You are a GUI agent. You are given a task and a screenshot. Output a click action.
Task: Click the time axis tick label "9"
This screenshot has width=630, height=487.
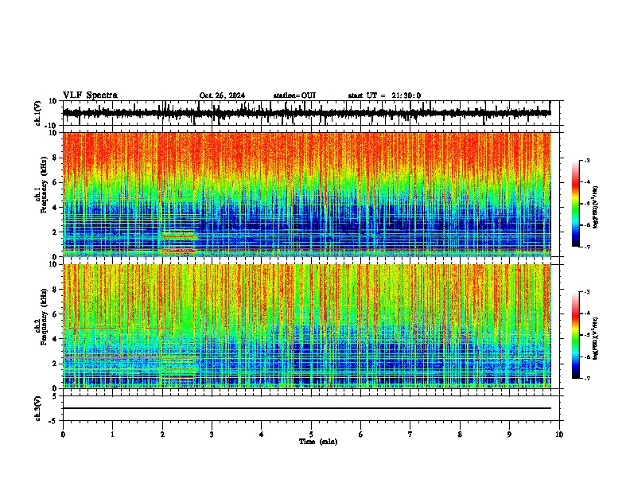pyautogui.click(x=509, y=434)
